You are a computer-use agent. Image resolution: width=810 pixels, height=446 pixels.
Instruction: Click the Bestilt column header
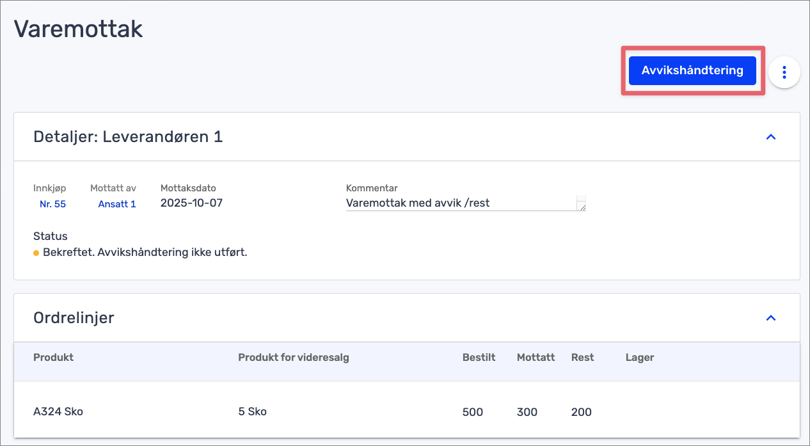coord(479,357)
